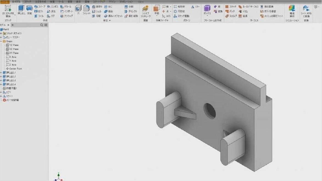This screenshot has width=322, height=181.
Task: Click the browser search magnifier icon
Action: click(x=41, y=25)
